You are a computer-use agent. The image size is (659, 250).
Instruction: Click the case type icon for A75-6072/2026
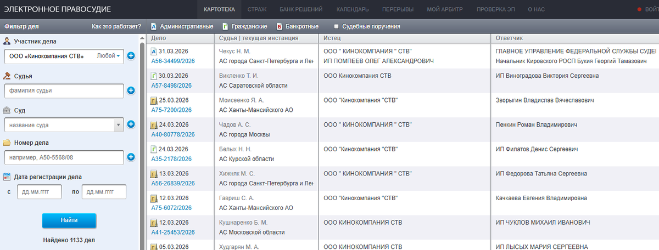(154, 198)
